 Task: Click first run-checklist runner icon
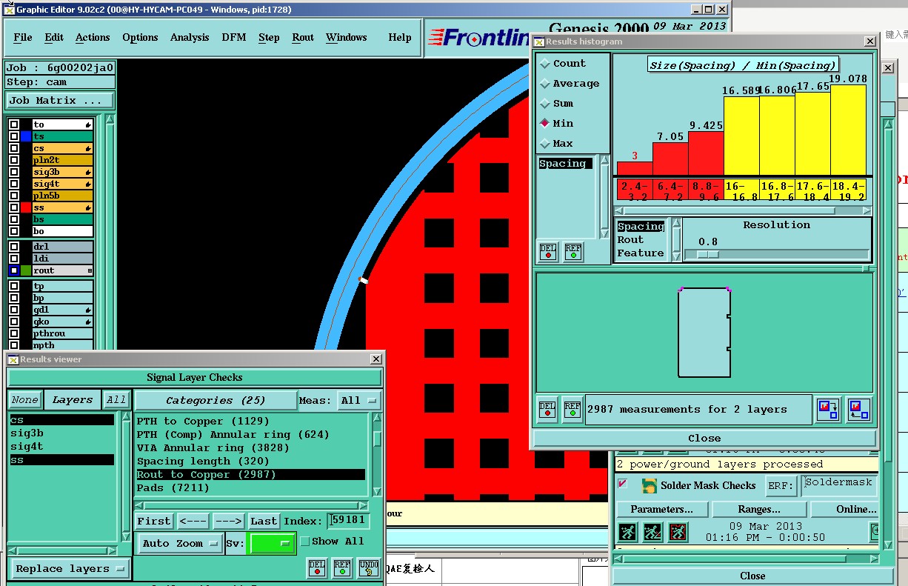(627, 532)
